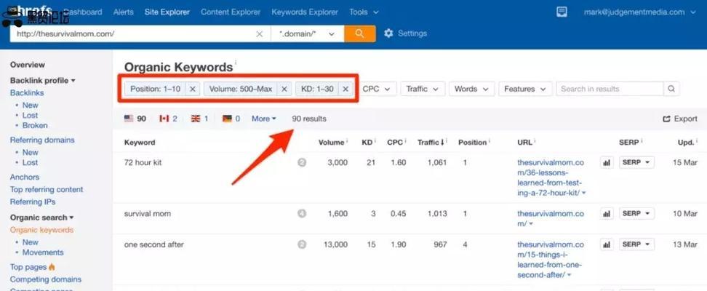
Task: Click the features badge for one second after
Action: pos(302,244)
